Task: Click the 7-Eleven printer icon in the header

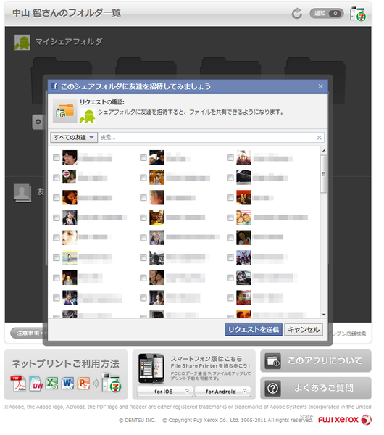Action: coord(358,14)
